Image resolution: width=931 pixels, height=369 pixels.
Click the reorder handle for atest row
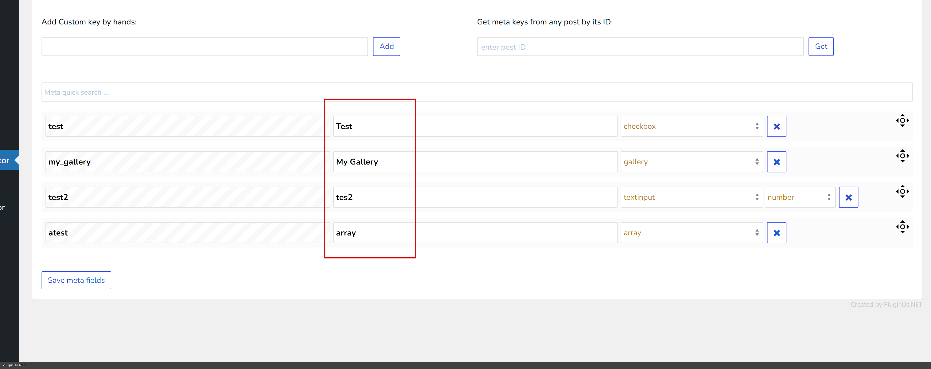[x=902, y=227]
